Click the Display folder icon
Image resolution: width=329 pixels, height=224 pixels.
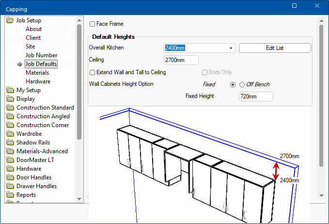pyautogui.click(x=10, y=99)
